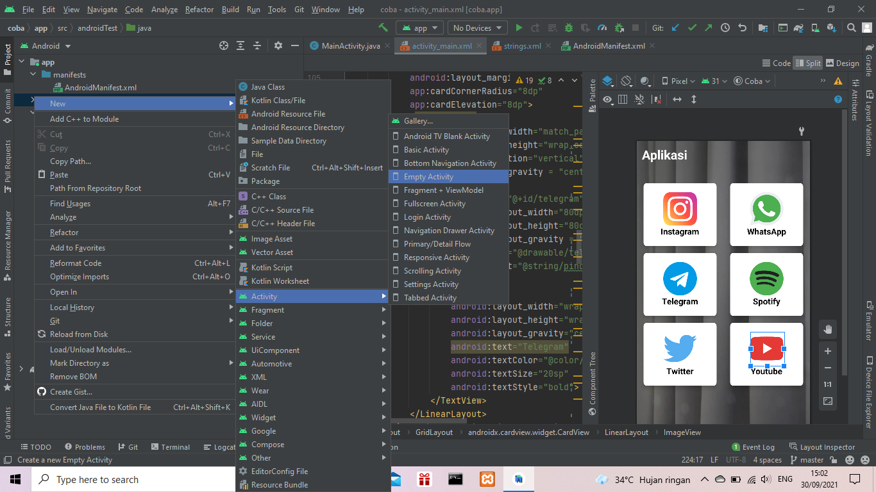
Task: Switch to the strings.xml tab
Action: [x=523, y=46]
